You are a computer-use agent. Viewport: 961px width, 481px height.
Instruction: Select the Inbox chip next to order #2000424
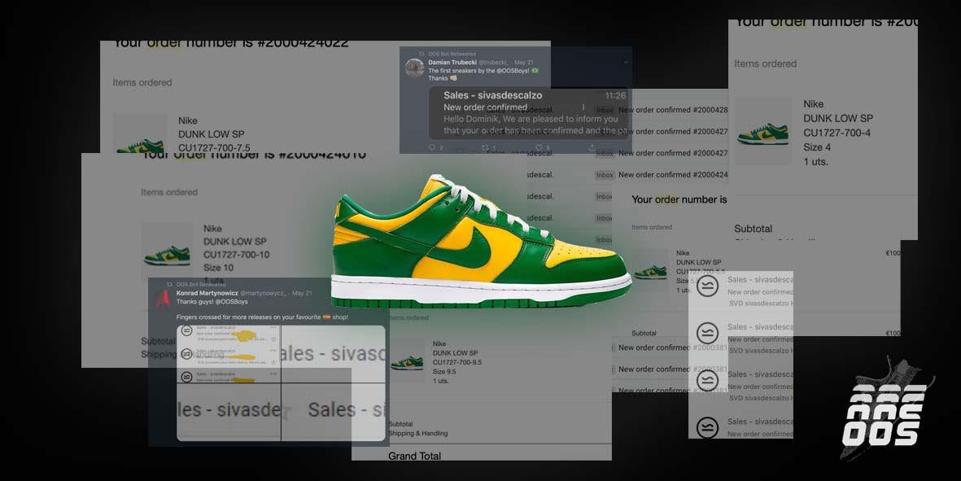point(605,174)
